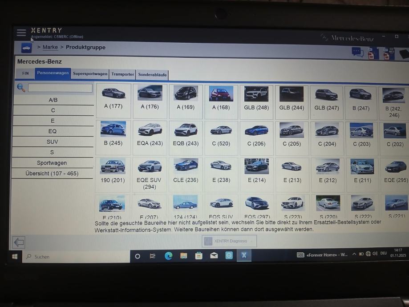The height and width of the screenshot is (307, 409).
Task: Select the C (203) model
Action: (361, 139)
